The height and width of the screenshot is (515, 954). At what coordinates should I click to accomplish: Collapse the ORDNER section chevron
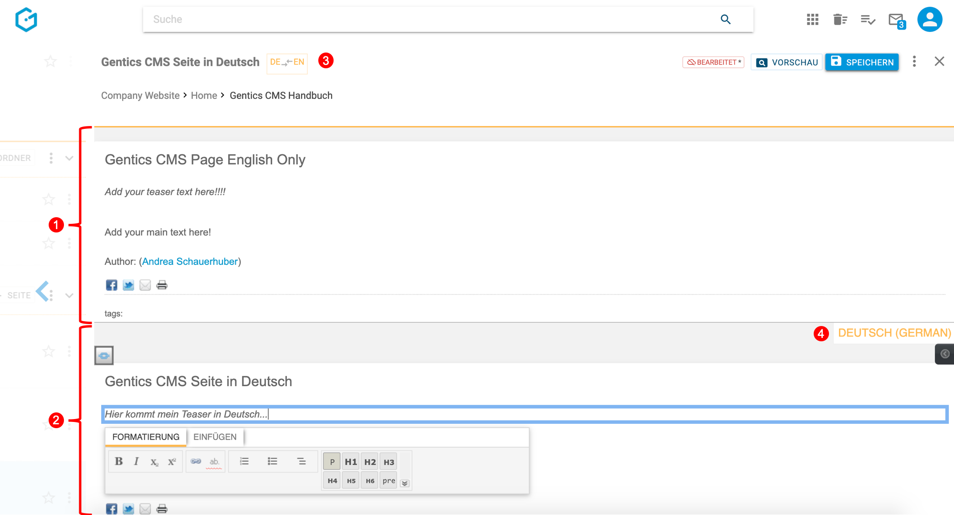coord(69,158)
